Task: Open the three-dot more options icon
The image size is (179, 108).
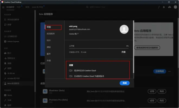Action: 170,71
